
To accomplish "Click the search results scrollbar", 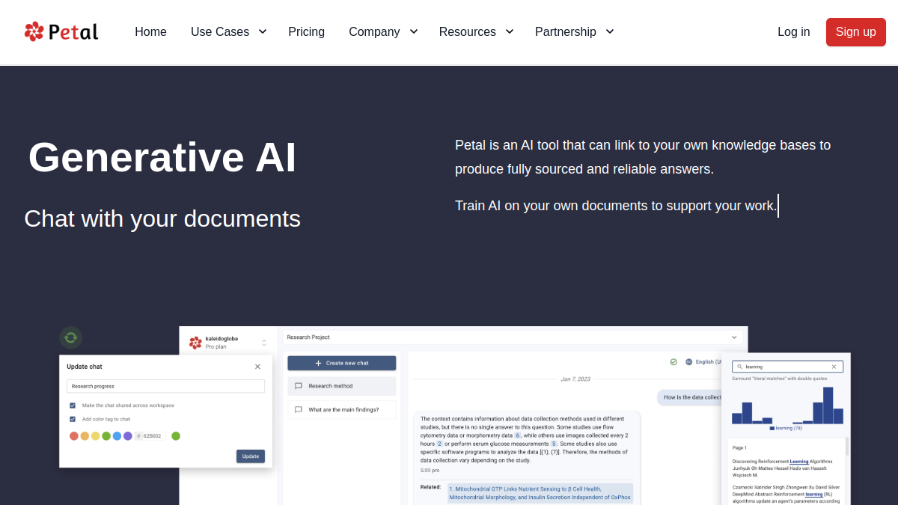I will coord(847,447).
